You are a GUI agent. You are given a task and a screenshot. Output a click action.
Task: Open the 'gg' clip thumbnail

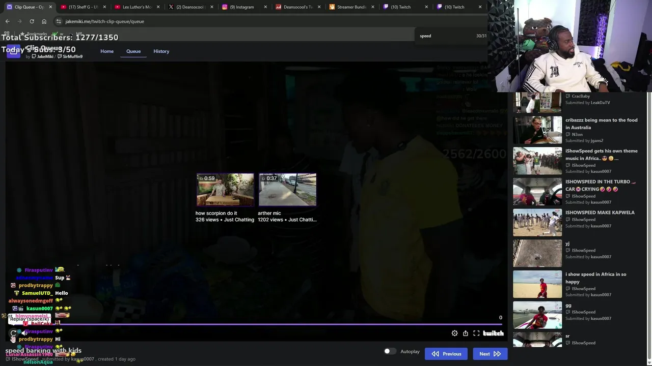(x=537, y=315)
